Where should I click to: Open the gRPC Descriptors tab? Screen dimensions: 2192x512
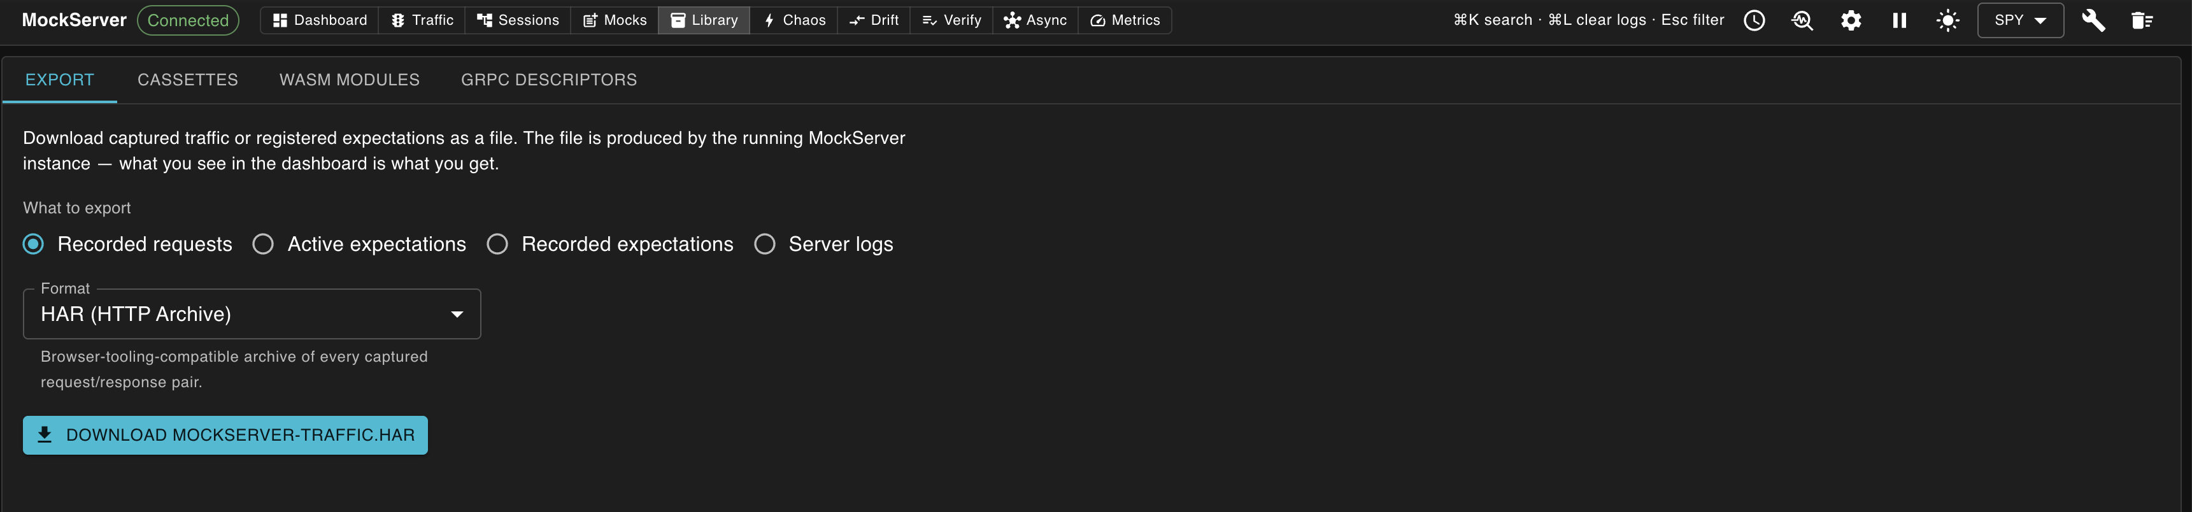point(549,80)
